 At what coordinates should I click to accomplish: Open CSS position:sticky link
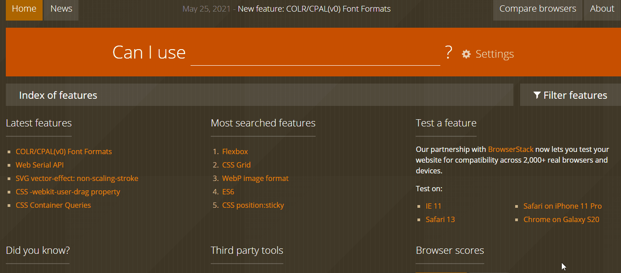pyautogui.click(x=253, y=205)
